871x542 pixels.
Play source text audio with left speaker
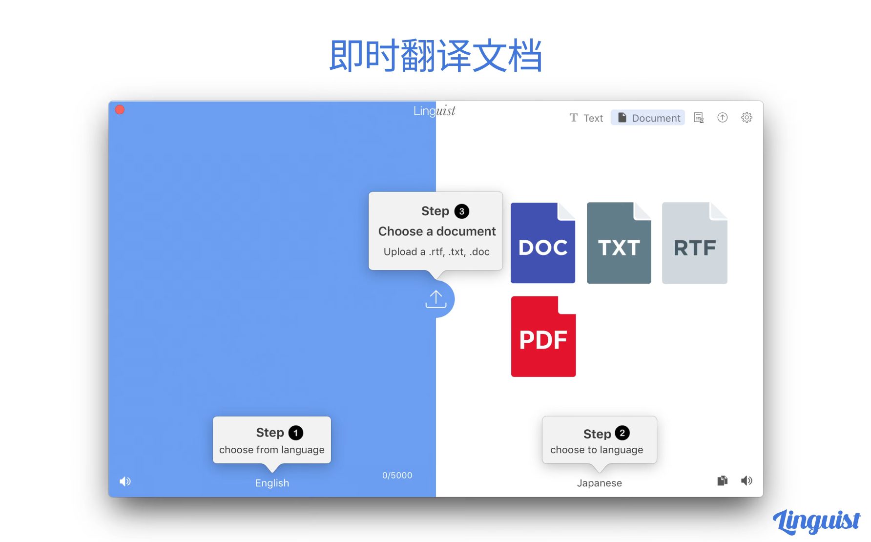(x=125, y=481)
